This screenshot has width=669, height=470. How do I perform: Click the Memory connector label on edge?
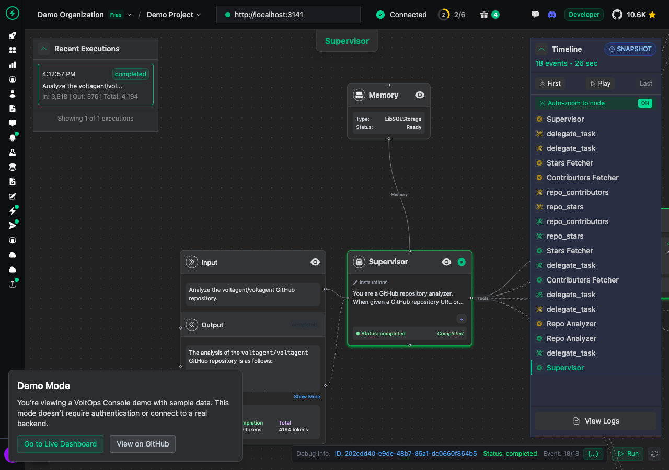(399, 194)
